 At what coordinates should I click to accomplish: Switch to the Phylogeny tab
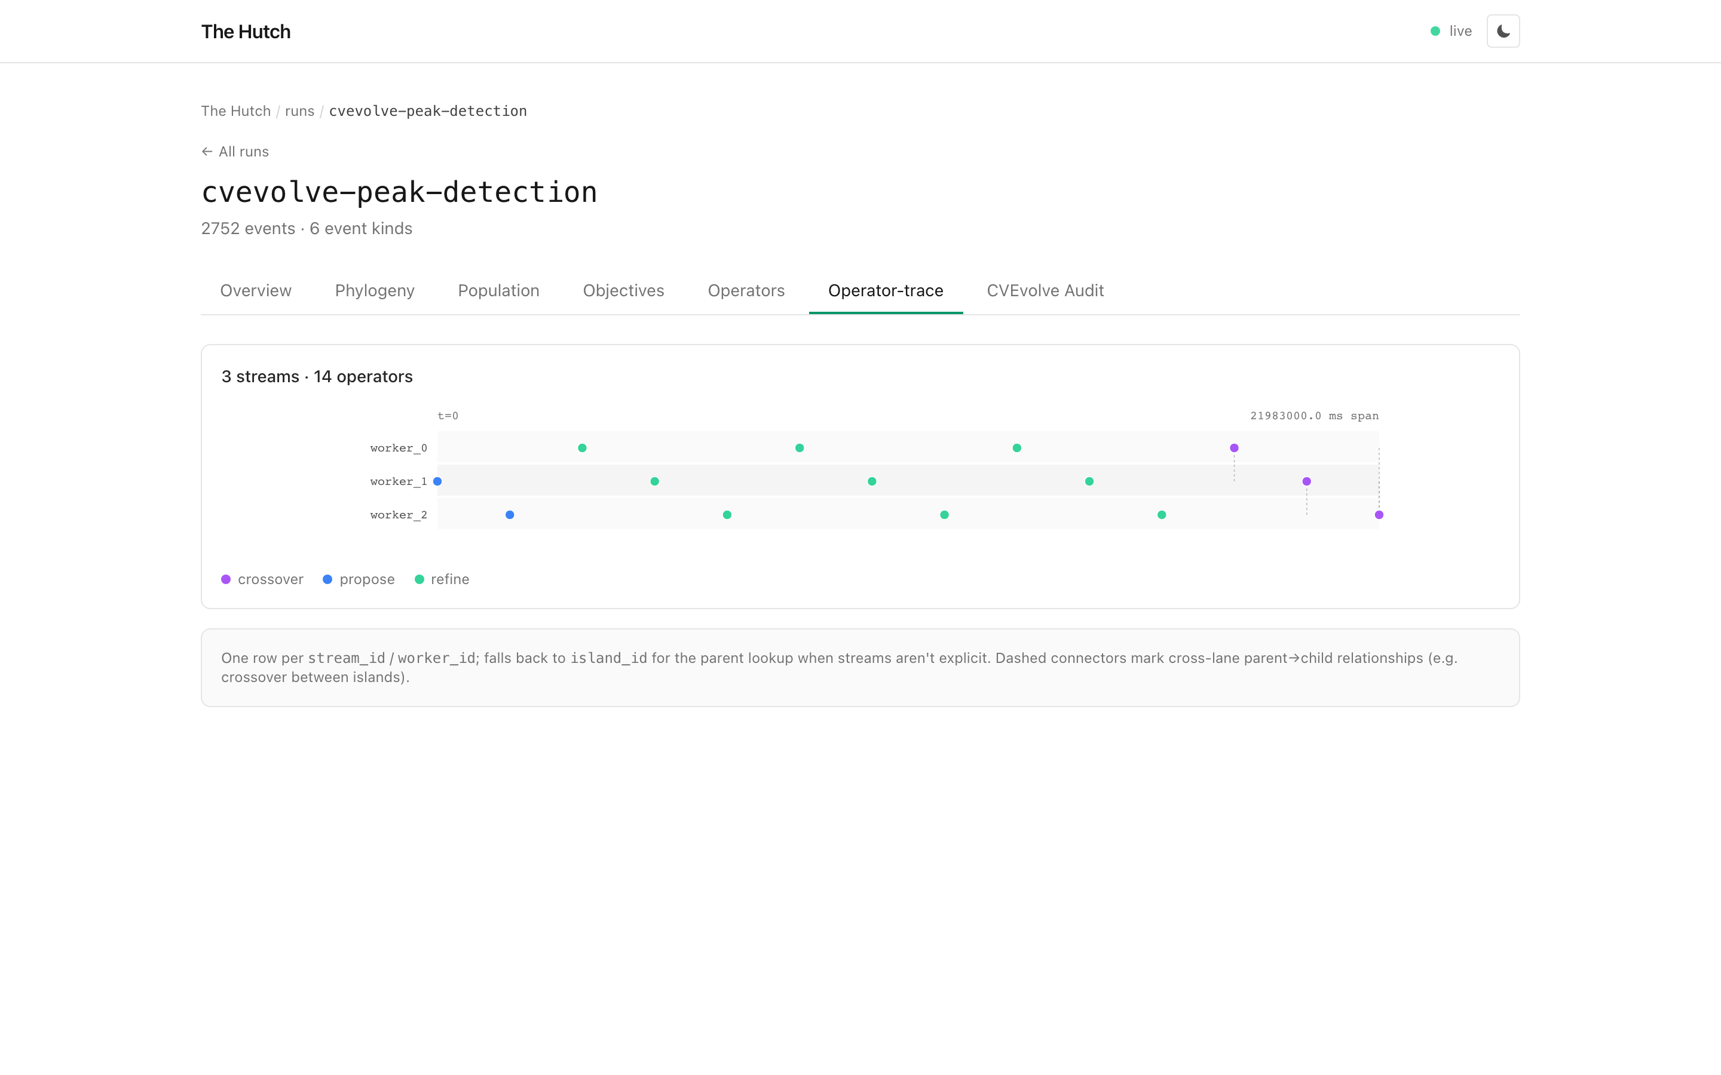[374, 291]
